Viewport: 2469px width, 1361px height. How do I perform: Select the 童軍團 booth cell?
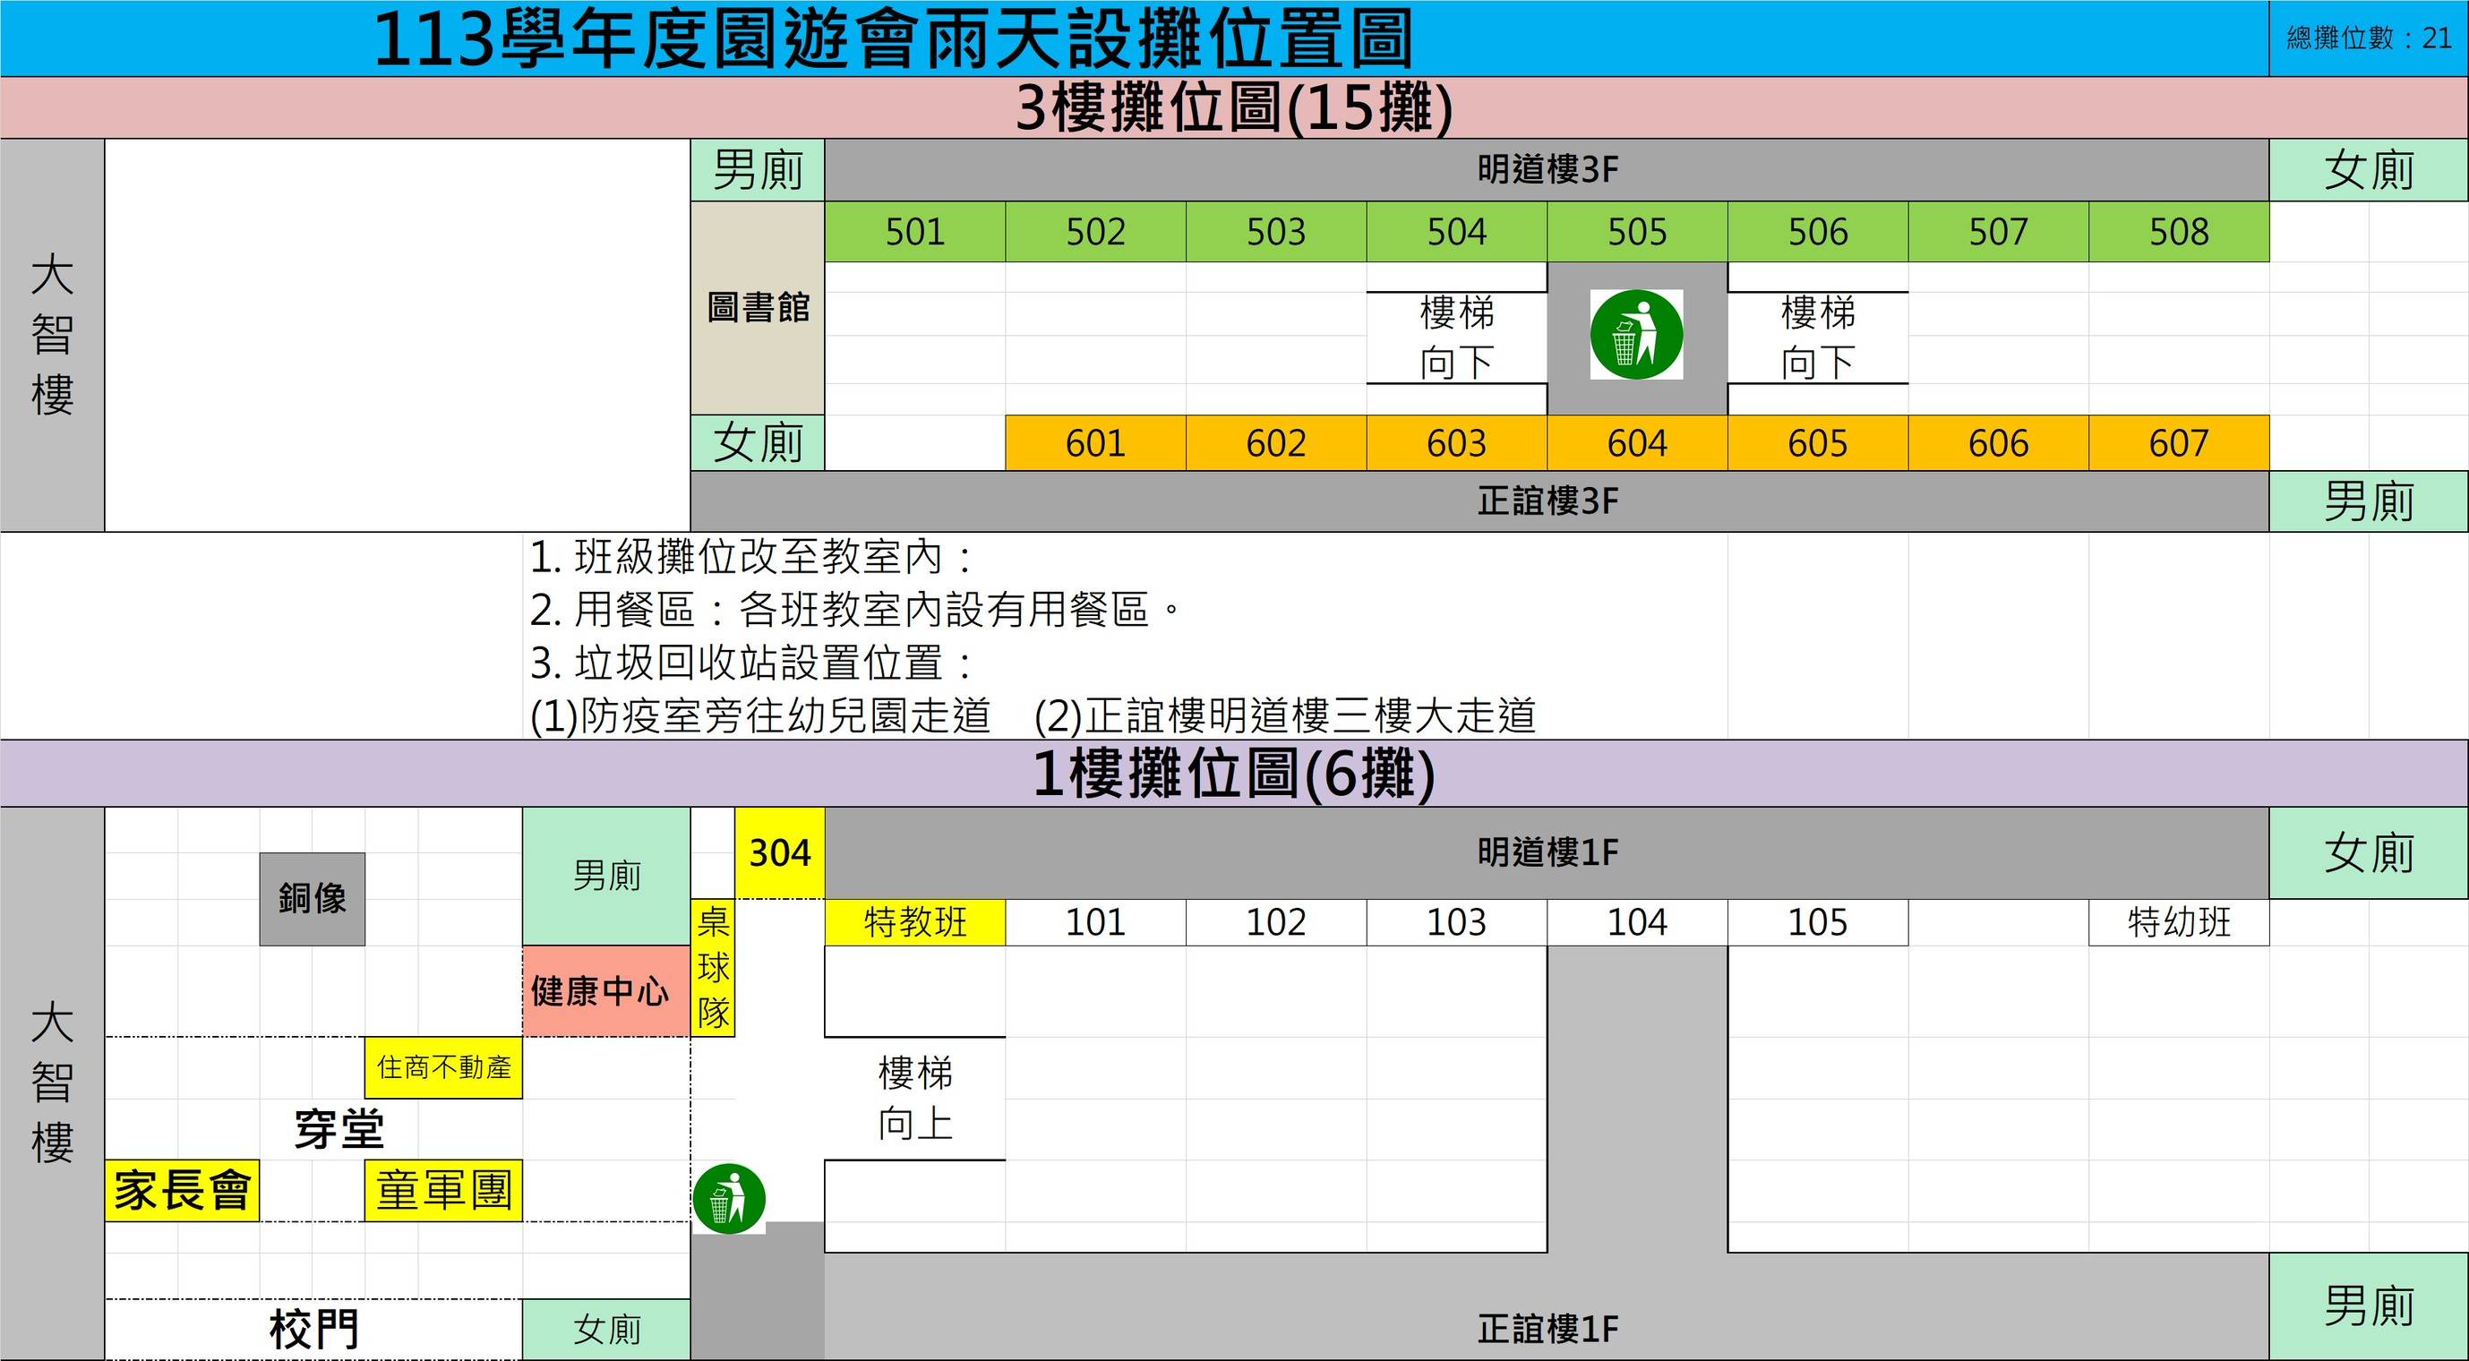[x=442, y=1190]
